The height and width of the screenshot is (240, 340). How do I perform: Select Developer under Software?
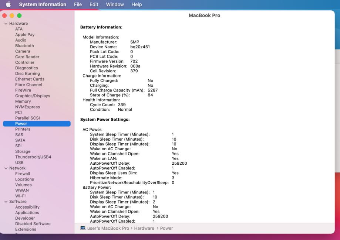pyautogui.click(x=25, y=218)
